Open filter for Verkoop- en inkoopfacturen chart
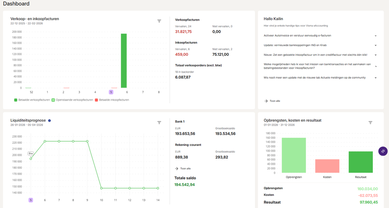This screenshot has height=208, width=389. coord(159,21)
